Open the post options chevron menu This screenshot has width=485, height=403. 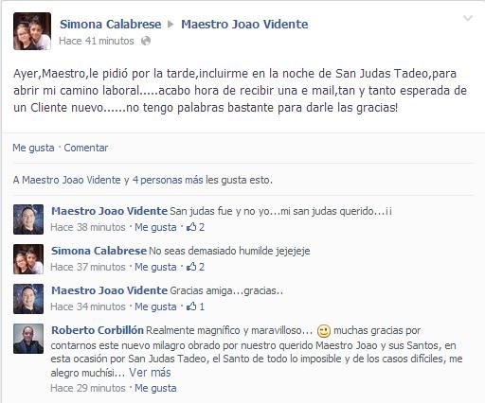click(468, 18)
